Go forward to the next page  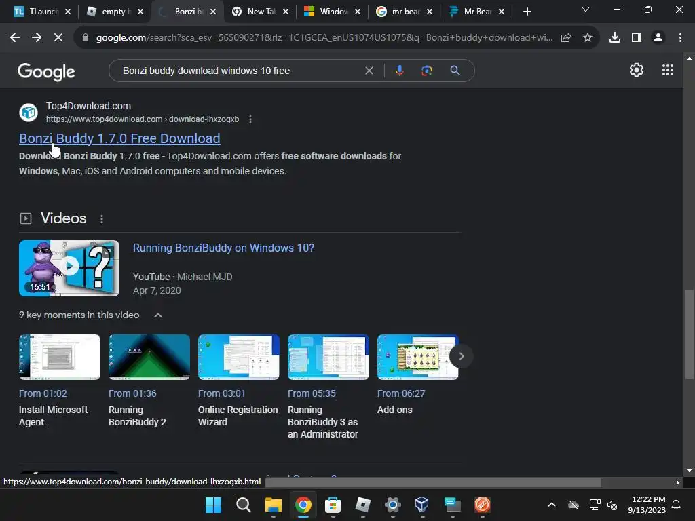(x=37, y=38)
